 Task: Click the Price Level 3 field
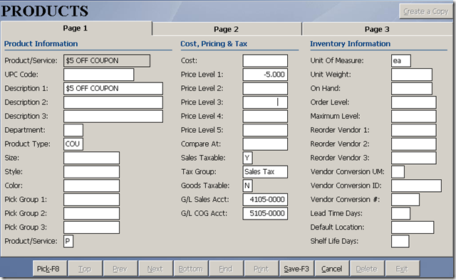pyautogui.click(x=265, y=102)
